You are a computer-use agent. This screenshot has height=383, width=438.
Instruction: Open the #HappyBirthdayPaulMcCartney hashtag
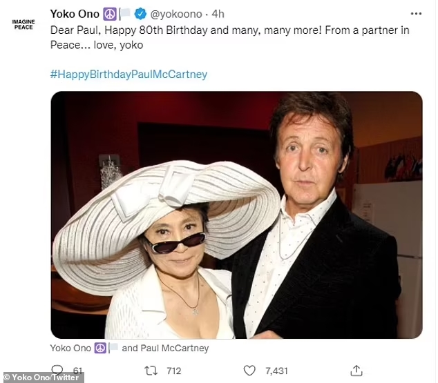128,74
